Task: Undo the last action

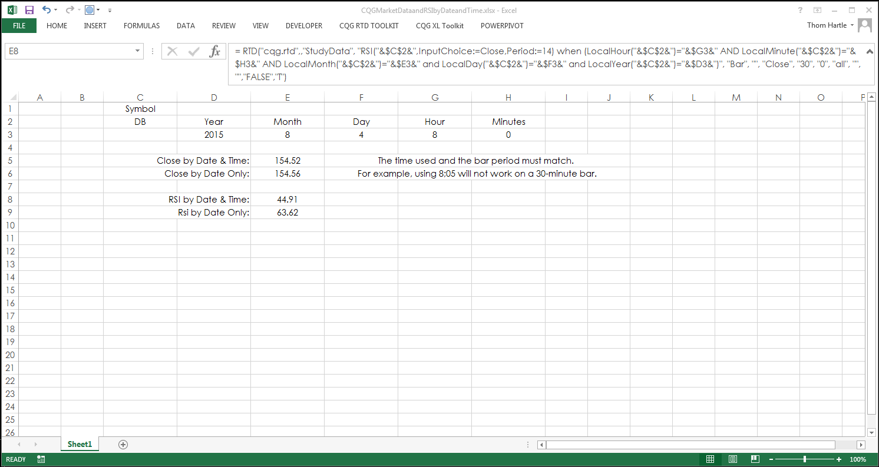Action: pos(46,10)
